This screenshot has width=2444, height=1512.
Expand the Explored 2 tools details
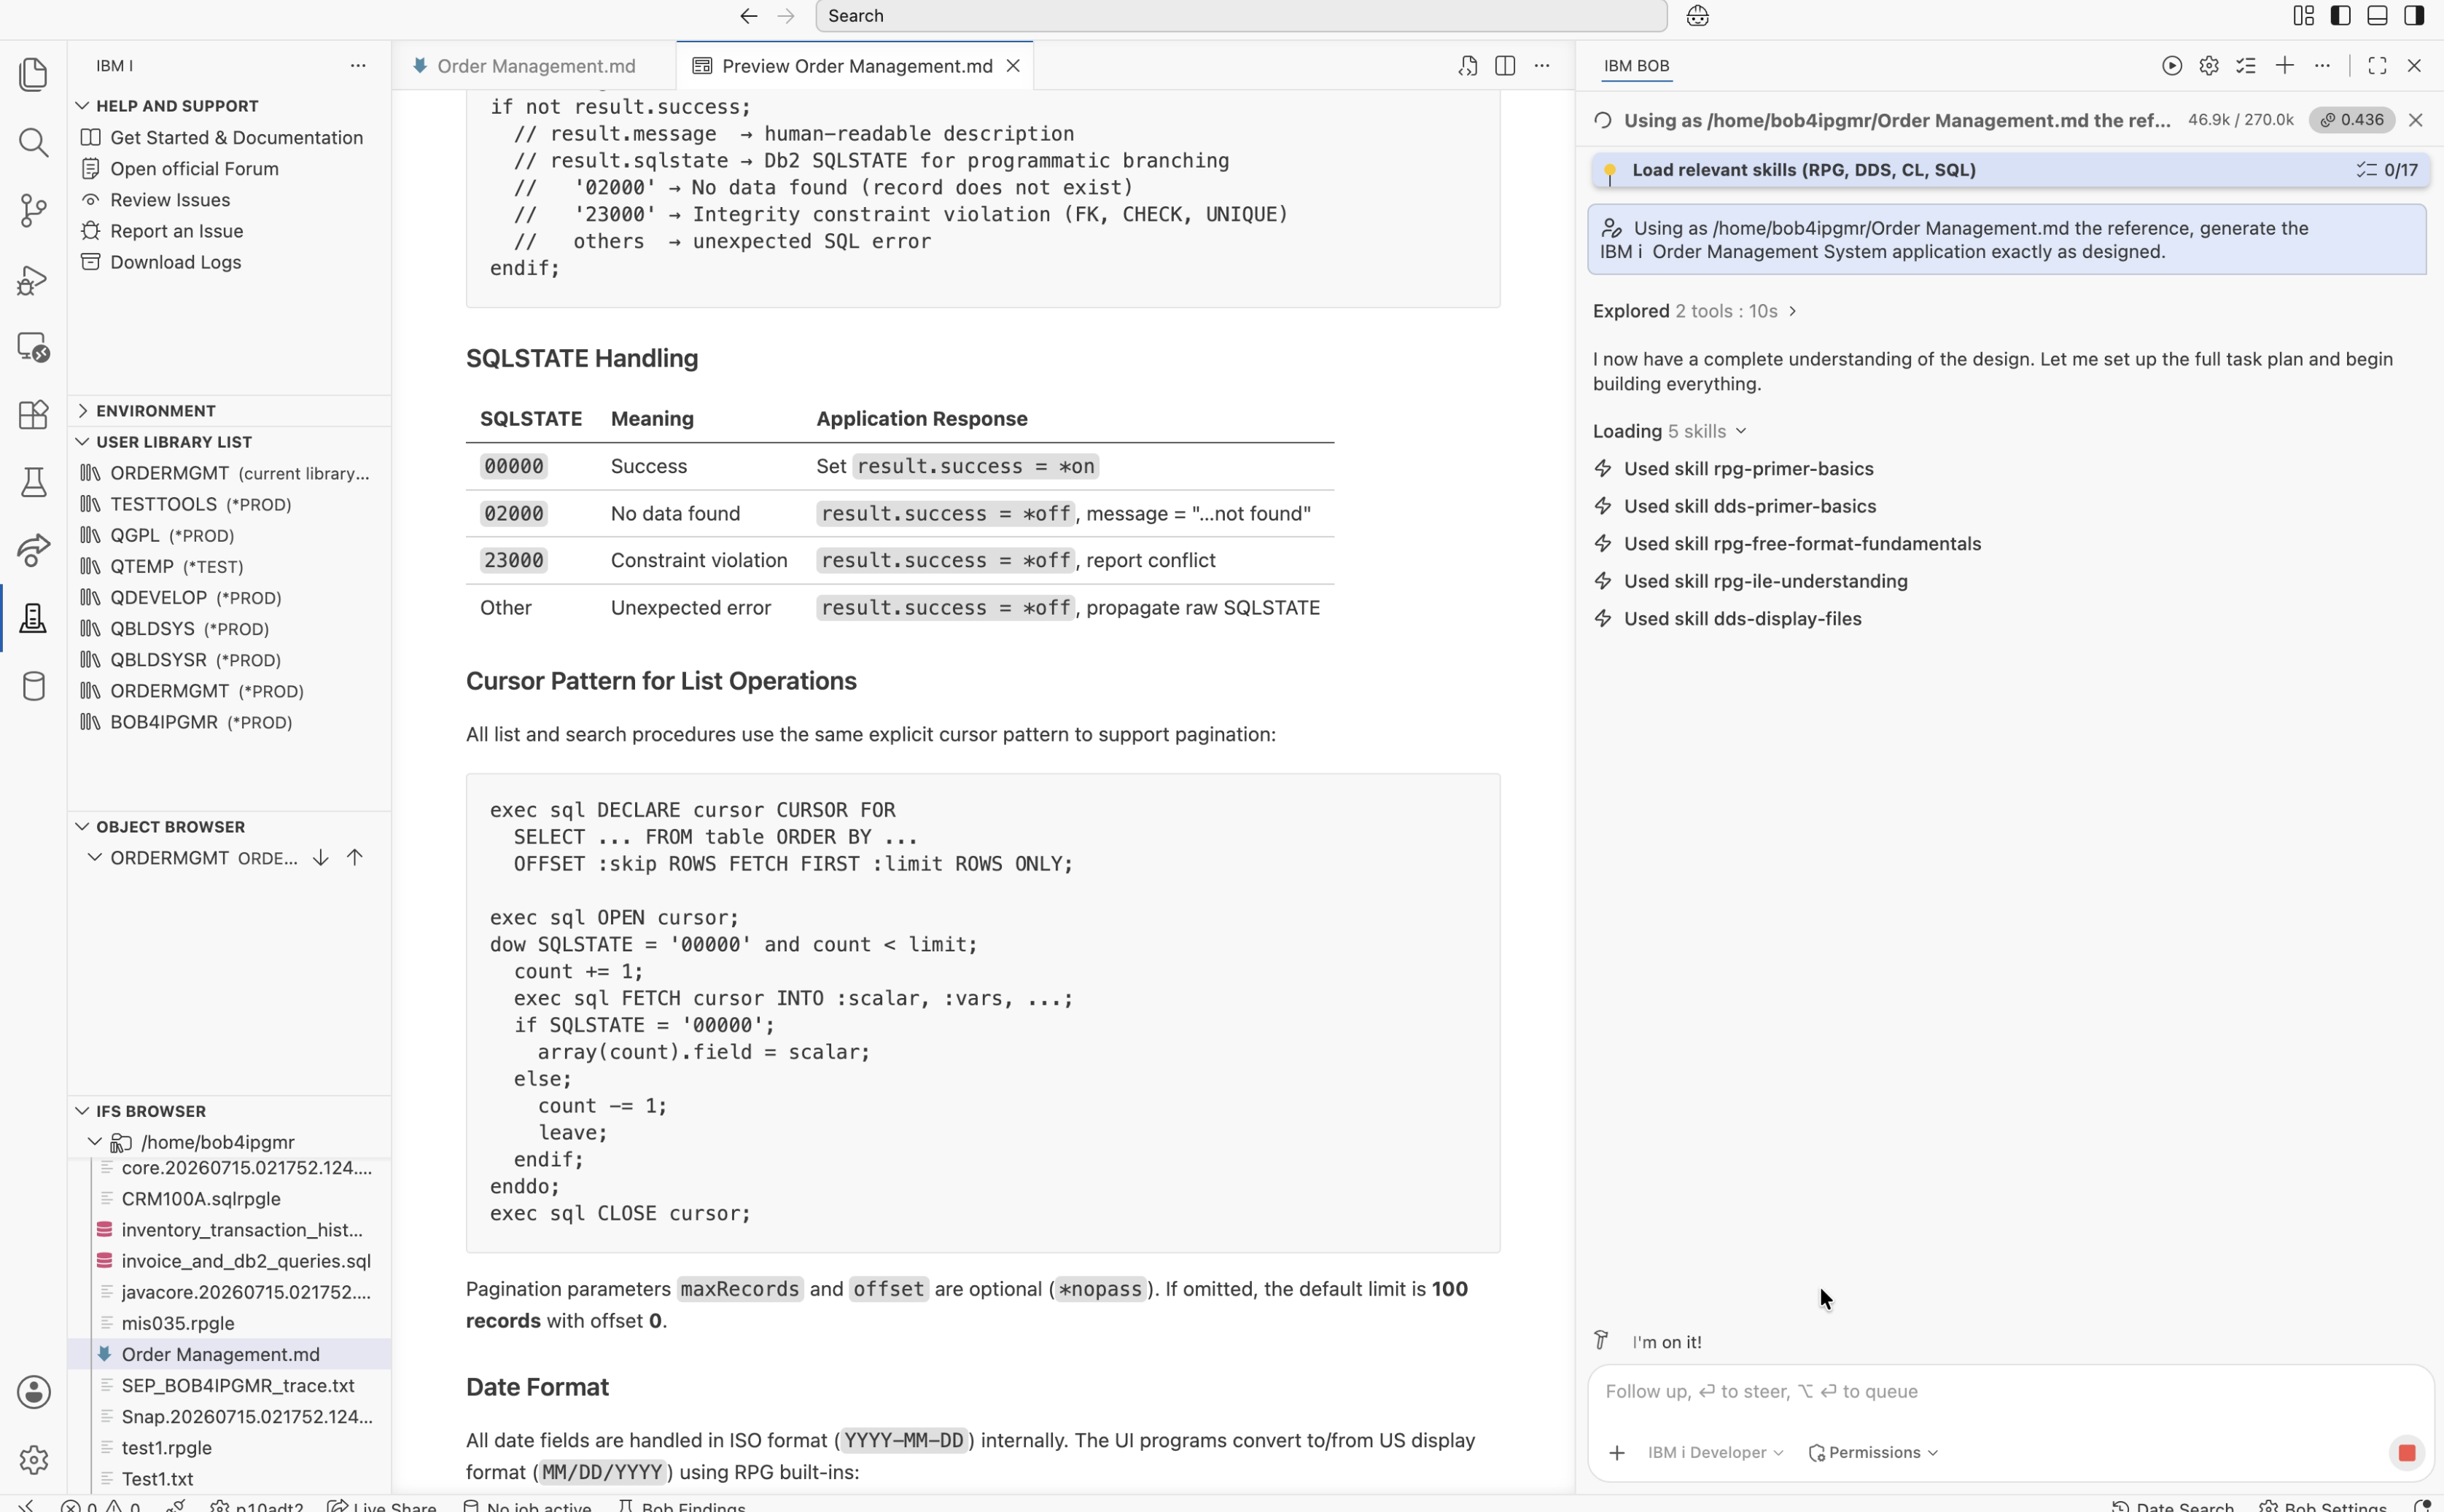coord(1696,311)
